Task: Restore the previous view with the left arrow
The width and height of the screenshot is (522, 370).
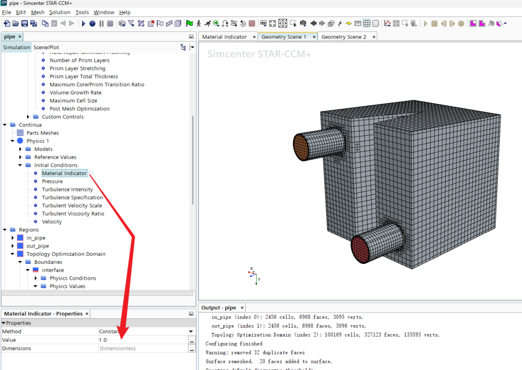Action: (x=313, y=23)
